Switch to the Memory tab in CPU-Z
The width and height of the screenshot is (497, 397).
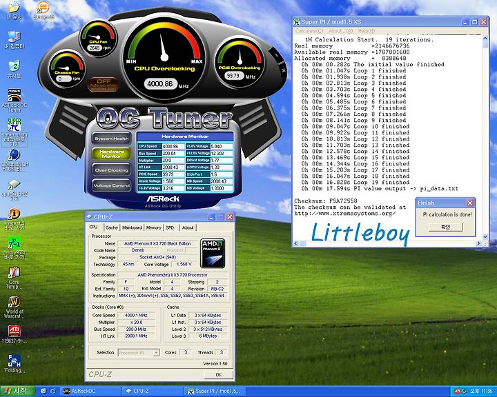[154, 227]
